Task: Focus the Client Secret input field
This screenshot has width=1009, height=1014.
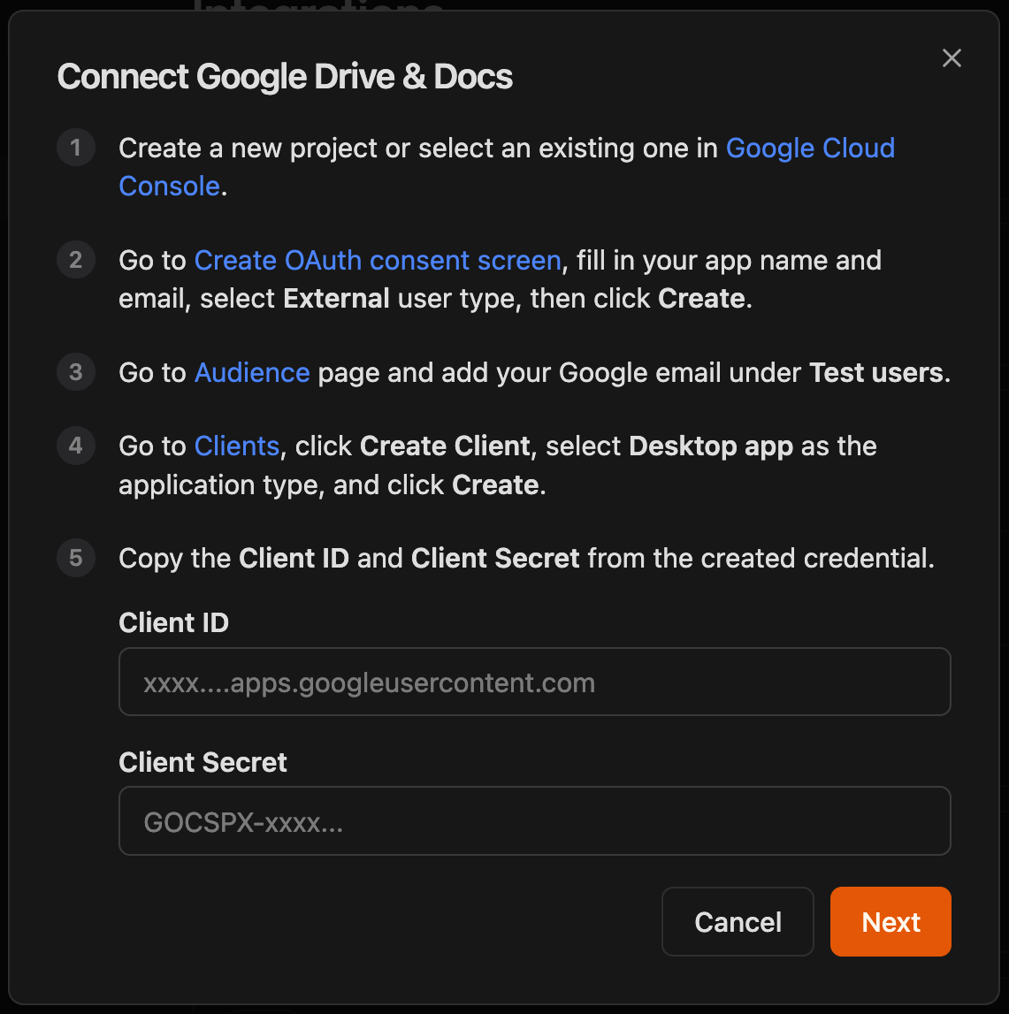Action: click(x=535, y=821)
